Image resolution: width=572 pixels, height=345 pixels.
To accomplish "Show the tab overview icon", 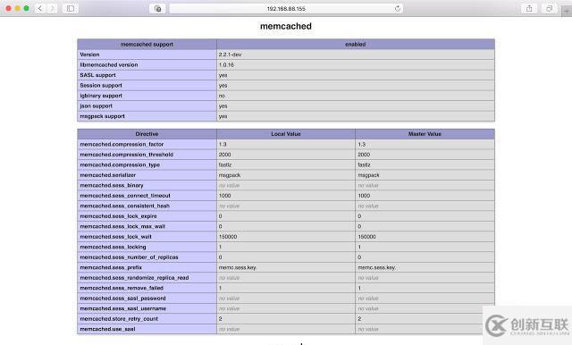I will (549, 8).
